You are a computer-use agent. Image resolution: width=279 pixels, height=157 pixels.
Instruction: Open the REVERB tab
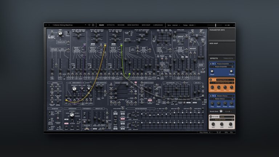(121, 25)
